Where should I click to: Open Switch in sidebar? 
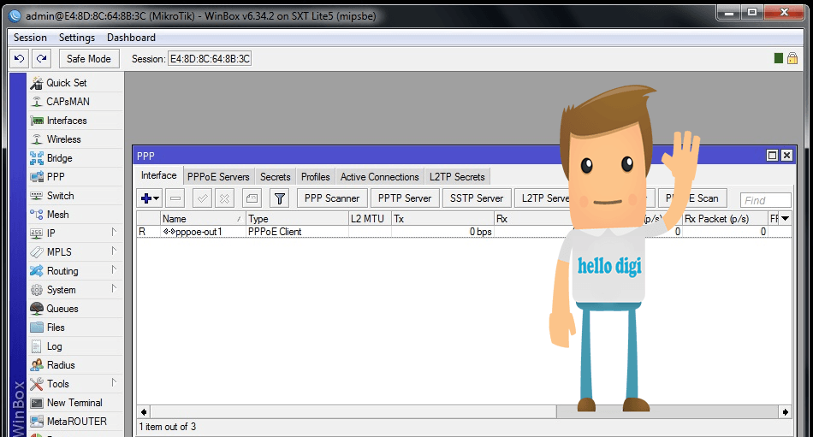(75, 196)
